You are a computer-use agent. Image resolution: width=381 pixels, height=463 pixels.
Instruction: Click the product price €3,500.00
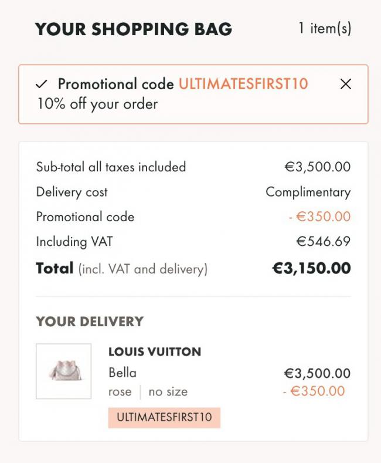pyautogui.click(x=317, y=373)
